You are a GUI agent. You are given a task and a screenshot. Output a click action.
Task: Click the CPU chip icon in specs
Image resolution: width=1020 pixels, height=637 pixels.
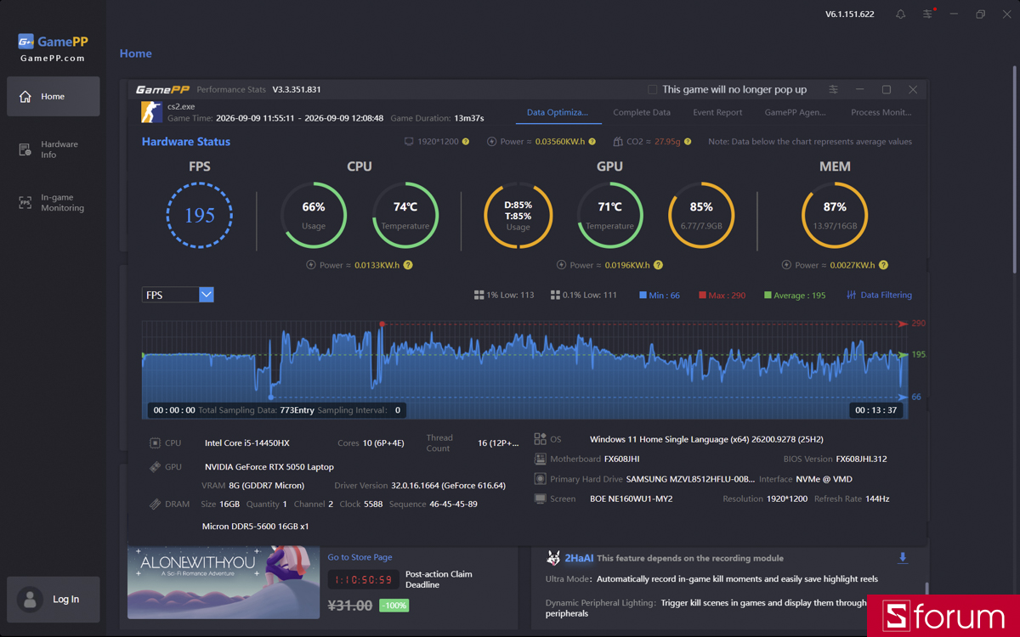[155, 443]
